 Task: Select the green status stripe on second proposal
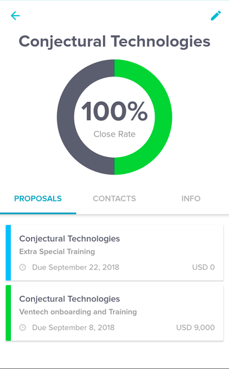point(8,313)
